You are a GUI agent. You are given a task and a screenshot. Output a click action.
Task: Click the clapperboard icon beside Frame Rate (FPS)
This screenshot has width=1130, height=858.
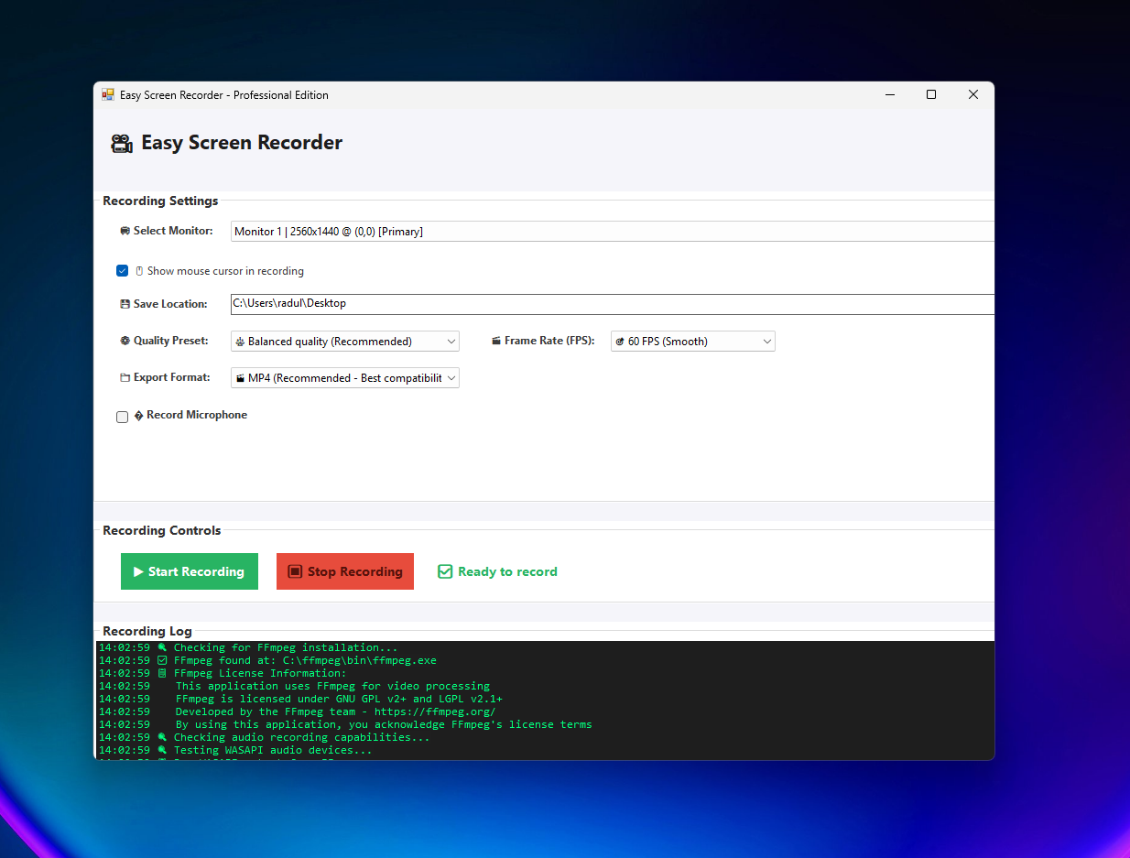(496, 341)
